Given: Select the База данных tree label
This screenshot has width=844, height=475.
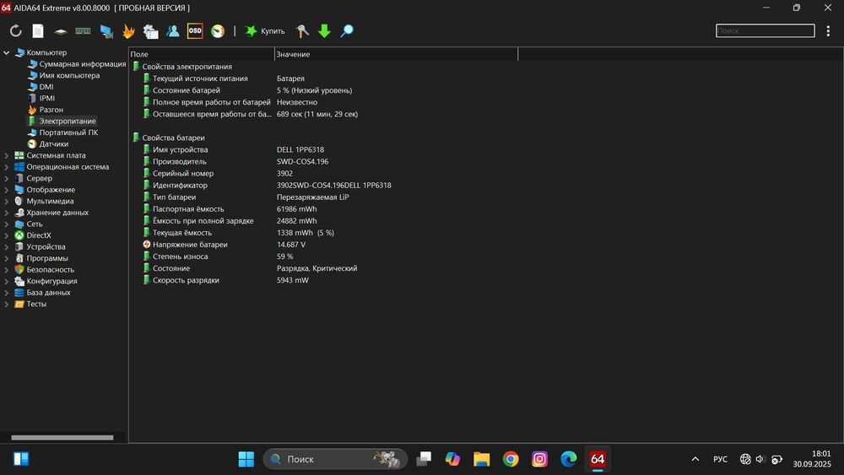Looking at the screenshot, I should pyautogui.click(x=48, y=293).
